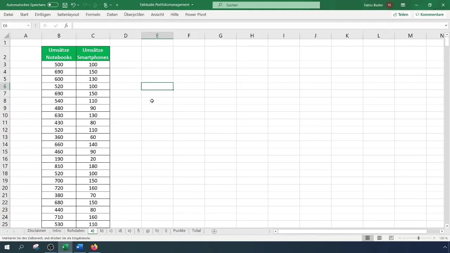Click the Kommentare button

point(429,14)
